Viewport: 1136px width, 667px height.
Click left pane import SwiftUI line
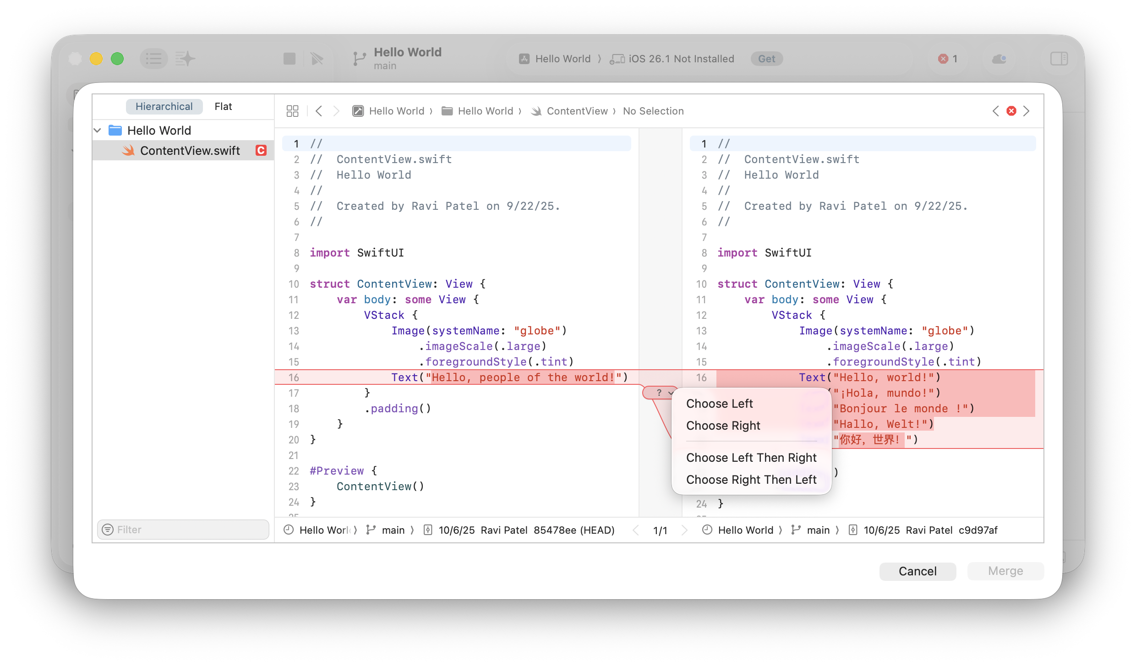[x=357, y=253]
